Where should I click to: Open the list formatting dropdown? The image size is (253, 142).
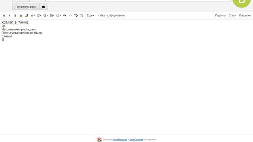(52, 16)
